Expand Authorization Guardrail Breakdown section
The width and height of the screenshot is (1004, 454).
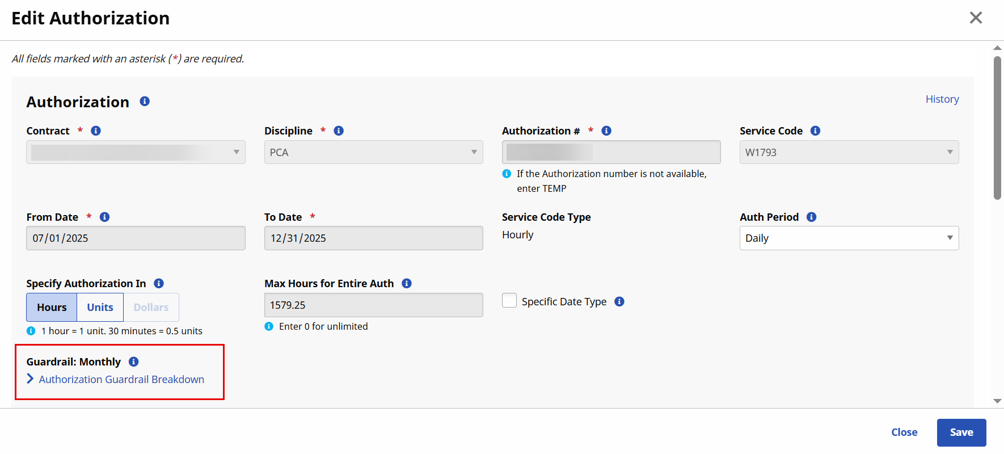coord(121,380)
